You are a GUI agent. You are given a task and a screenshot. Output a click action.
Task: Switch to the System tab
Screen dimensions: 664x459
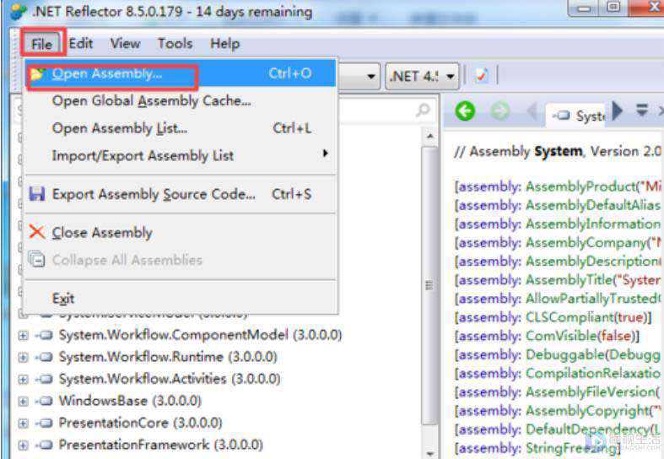point(577,116)
